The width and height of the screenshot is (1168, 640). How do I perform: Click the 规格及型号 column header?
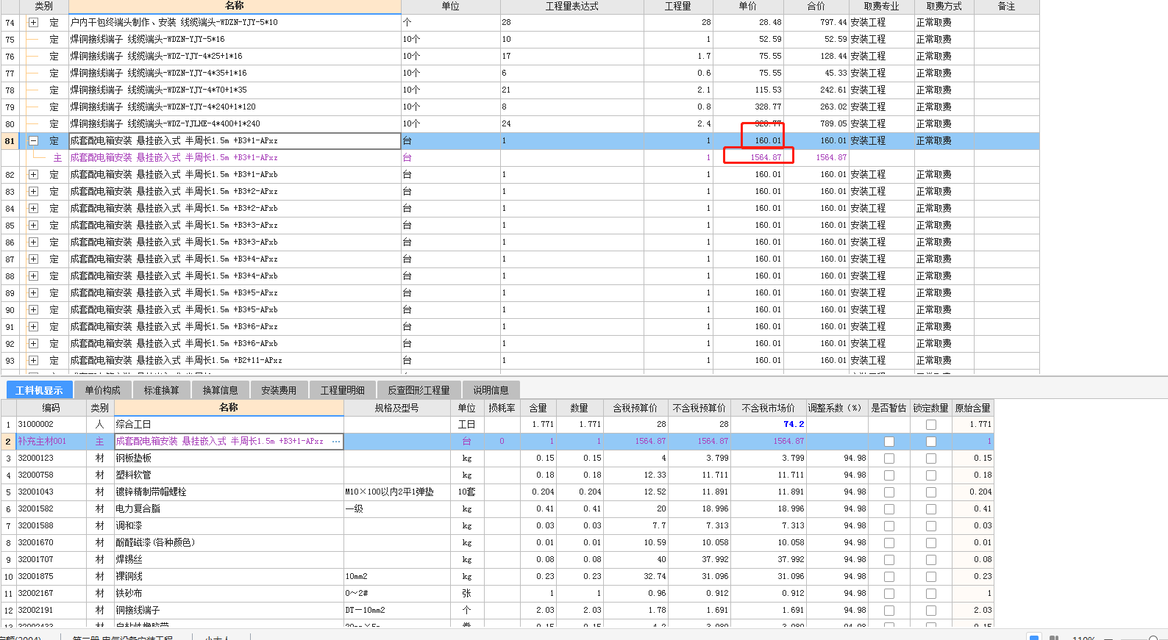pyautogui.click(x=396, y=408)
